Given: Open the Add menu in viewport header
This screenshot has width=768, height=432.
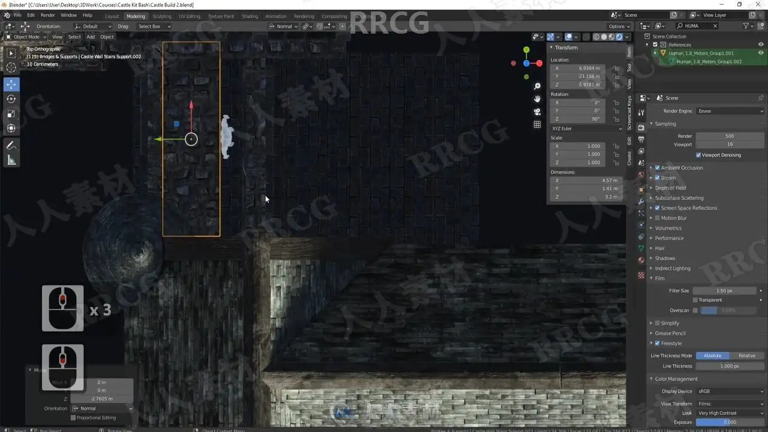Looking at the screenshot, I should click(91, 37).
